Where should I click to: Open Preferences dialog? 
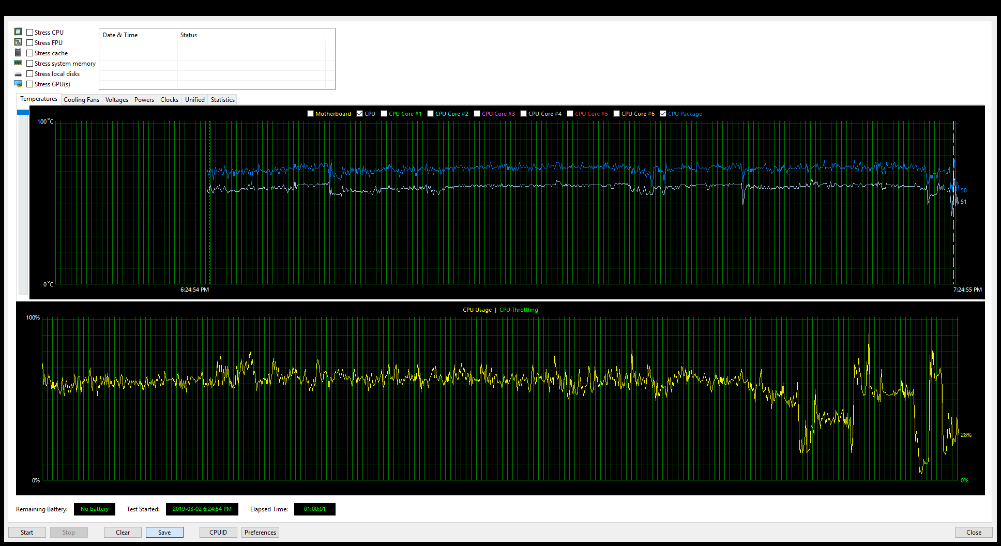tap(260, 533)
